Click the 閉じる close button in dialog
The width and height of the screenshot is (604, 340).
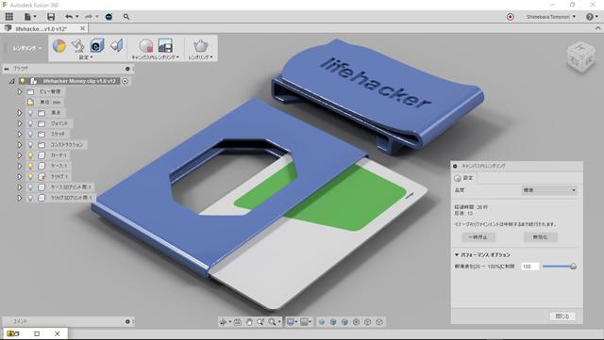[x=562, y=316]
